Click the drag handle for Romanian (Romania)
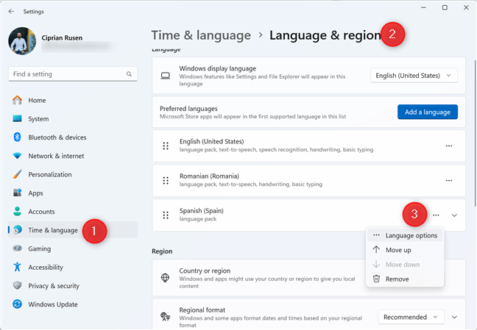Image resolution: width=477 pixels, height=330 pixels. [x=166, y=181]
